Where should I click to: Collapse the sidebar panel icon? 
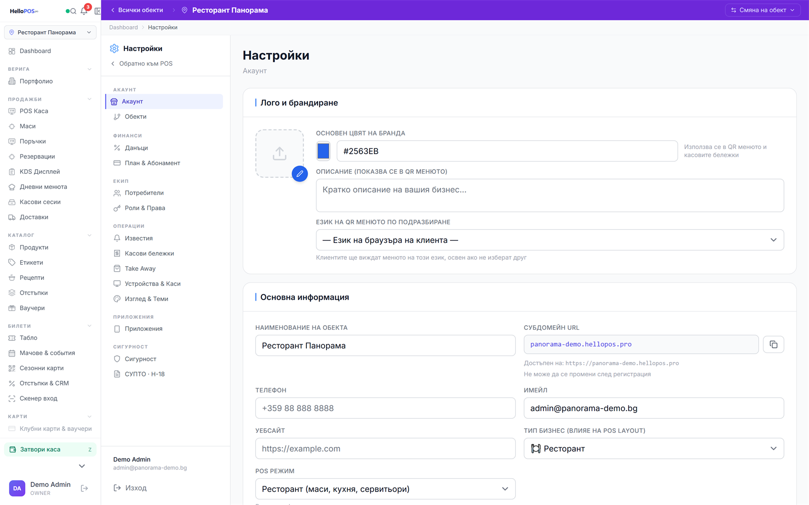pyautogui.click(x=98, y=11)
